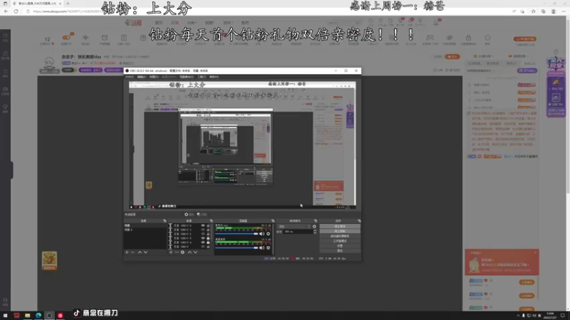The width and height of the screenshot is (570, 320).
Task: Click 停止录制 button in OBS Controls
Action: [x=340, y=231]
